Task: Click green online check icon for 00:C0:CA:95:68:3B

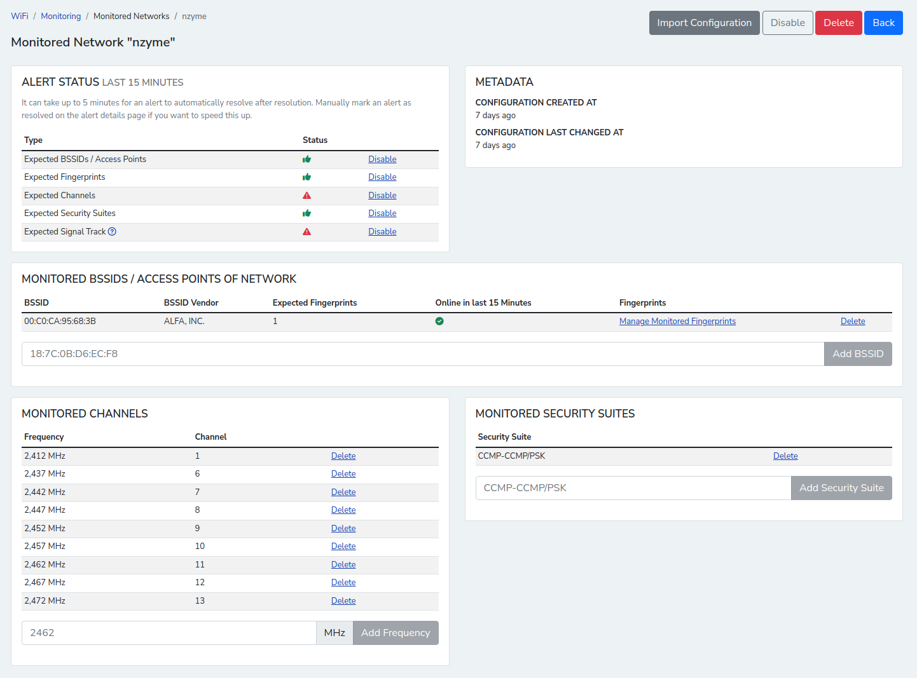Action: (439, 322)
